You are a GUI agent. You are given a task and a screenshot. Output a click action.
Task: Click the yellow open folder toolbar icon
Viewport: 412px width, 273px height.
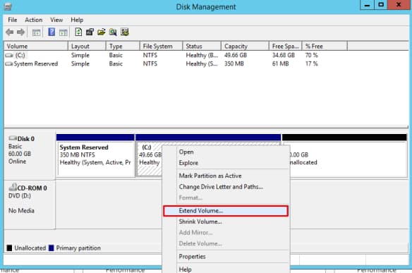[102, 32]
